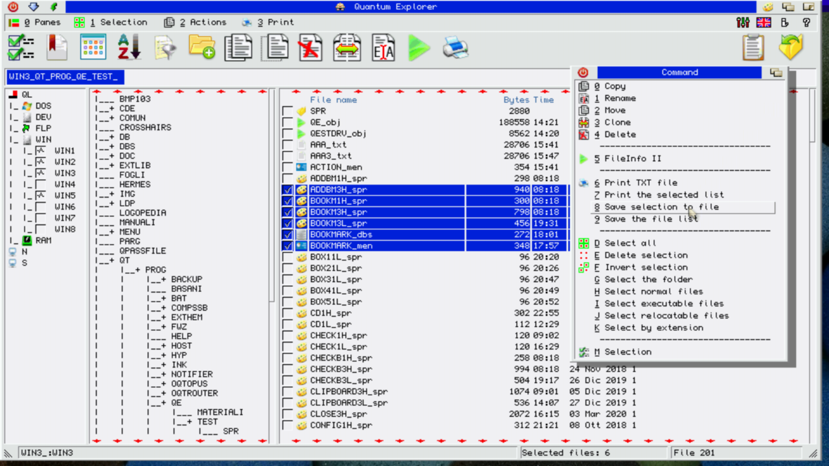Open the Panes menu

pos(34,22)
